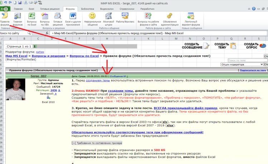Expand Требования по составлению примера spoiler

point(97,143)
